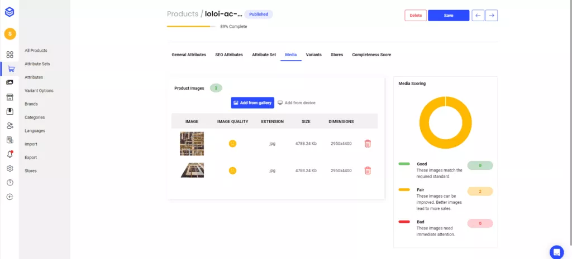This screenshot has height=259, width=572.
Task: Open the media gallery sidebar icon
Action: coord(9,82)
